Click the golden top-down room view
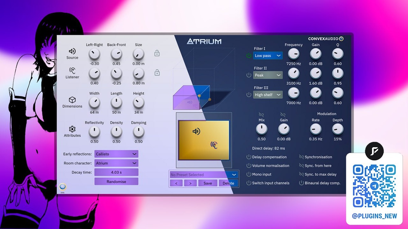Screen dimensions: 408x229 click(204, 140)
